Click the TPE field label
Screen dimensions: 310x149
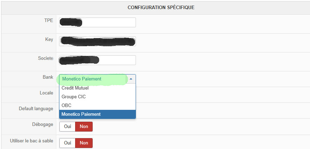48,20
